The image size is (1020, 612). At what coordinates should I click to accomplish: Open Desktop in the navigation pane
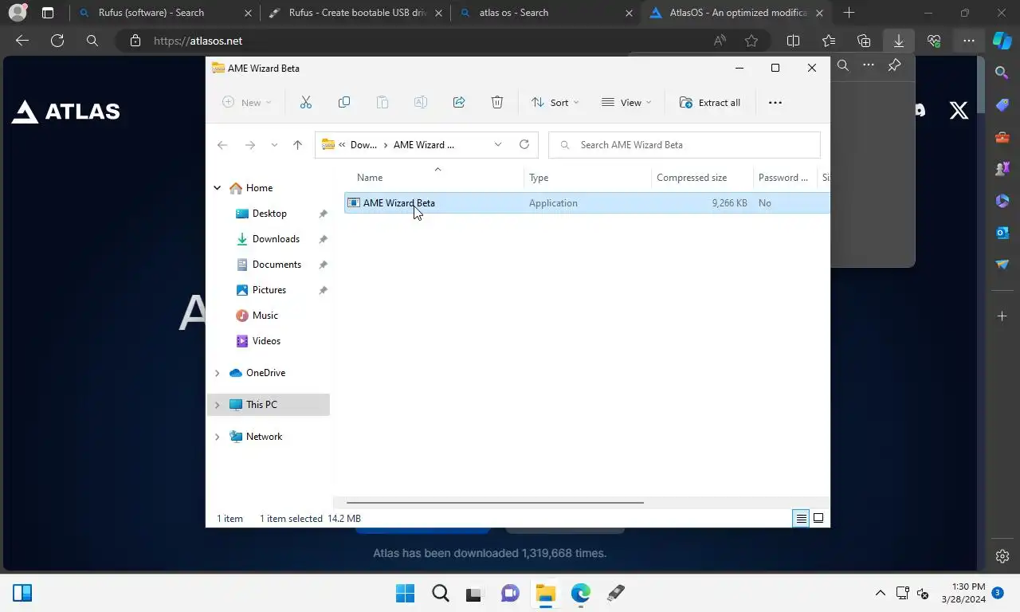(269, 214)
